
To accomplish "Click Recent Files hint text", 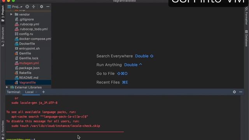I will point(108,82).
